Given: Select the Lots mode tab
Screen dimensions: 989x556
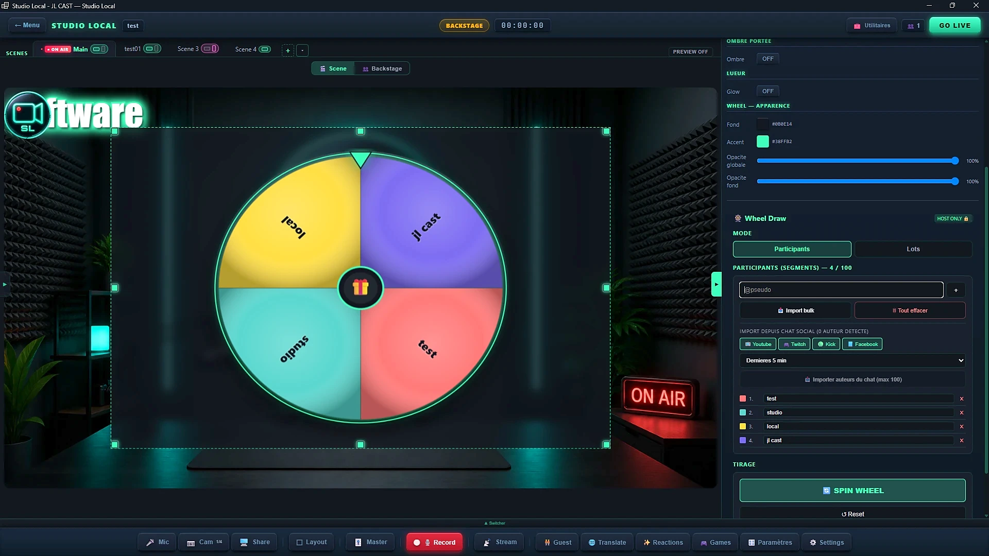Looking at the screenshot, I should (x=913, y=249).
